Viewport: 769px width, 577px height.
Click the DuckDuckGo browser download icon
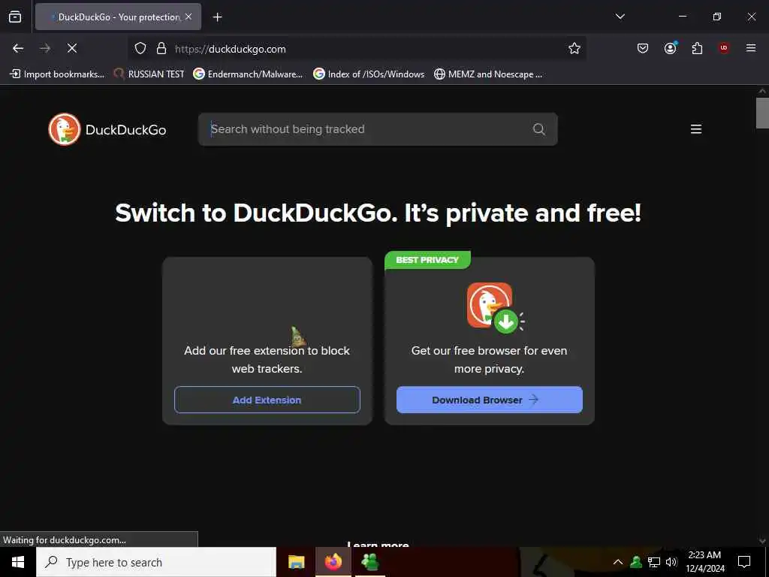click(x=494, y=307)
